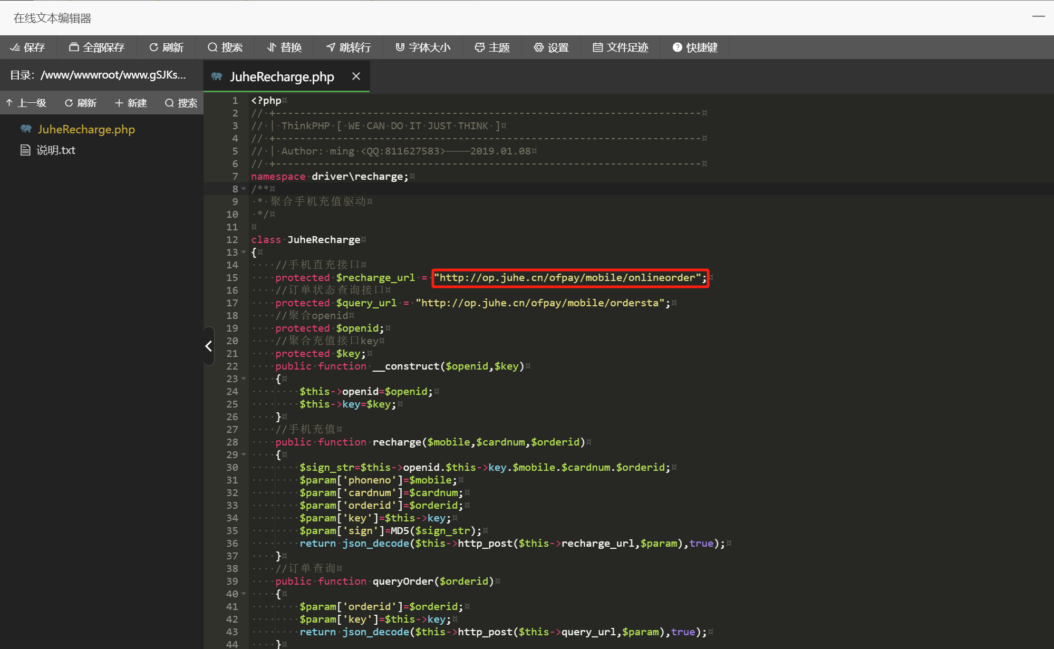
Task: Click 'protected $key;' on line 21
Action: [x=321, y=353]
